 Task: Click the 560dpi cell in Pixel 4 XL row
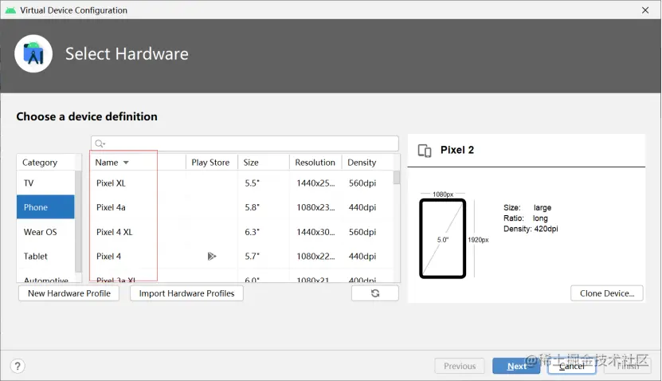tap(362, 231)
